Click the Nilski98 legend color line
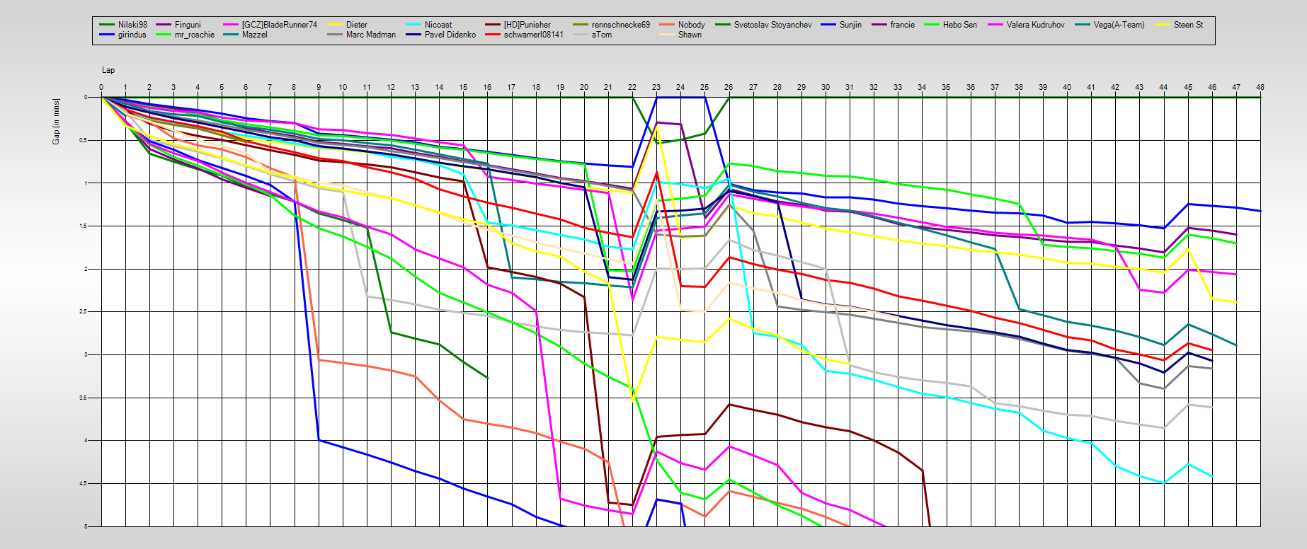 click(107, 25)
